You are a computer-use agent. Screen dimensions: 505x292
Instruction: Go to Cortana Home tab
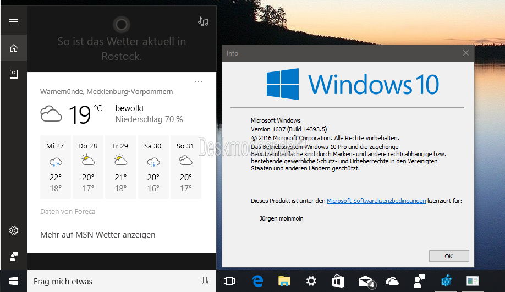(14, 48)
